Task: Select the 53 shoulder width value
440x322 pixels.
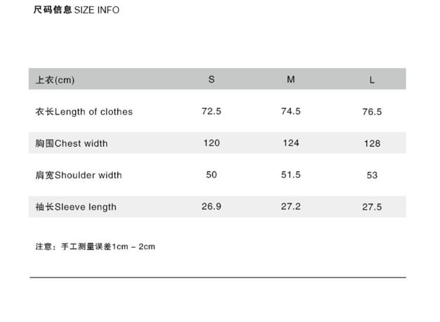Action: click(372, 175)
